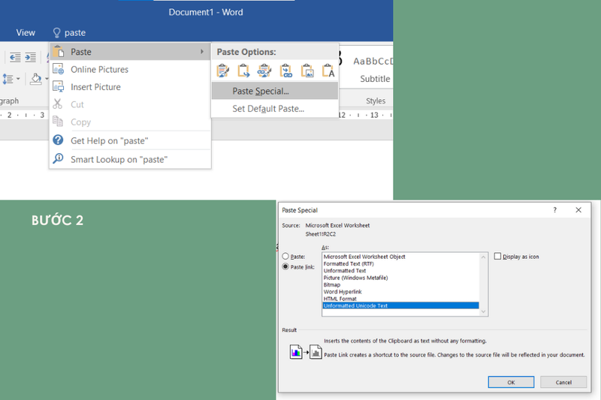
Task: Select Keep Text Only paste icon
Action: 328,71
